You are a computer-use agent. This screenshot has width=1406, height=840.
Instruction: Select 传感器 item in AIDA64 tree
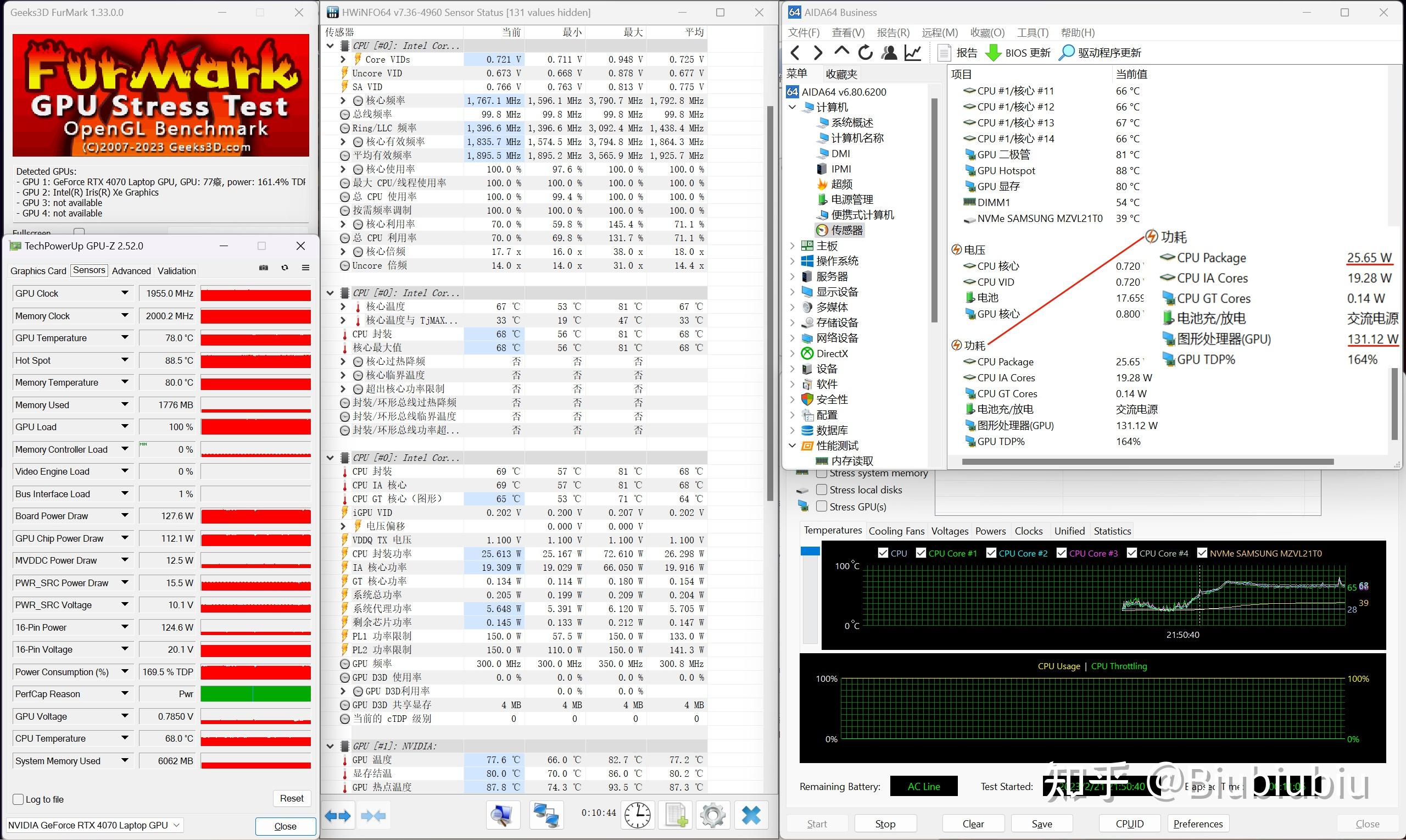pyautogui.click(x=846, y=230)
